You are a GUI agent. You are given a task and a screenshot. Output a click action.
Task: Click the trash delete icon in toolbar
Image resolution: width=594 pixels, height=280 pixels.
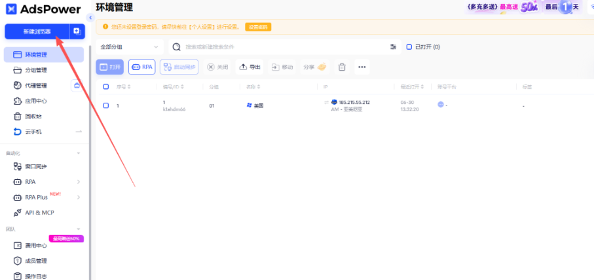(342, 67)
